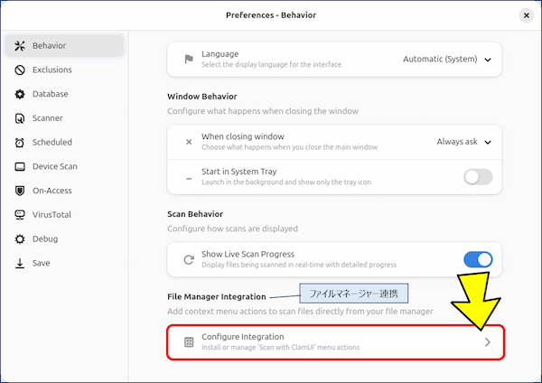The image size is (542, 383).
Task: Click the Configure Integration file manager icon
Action: point(189,342)
